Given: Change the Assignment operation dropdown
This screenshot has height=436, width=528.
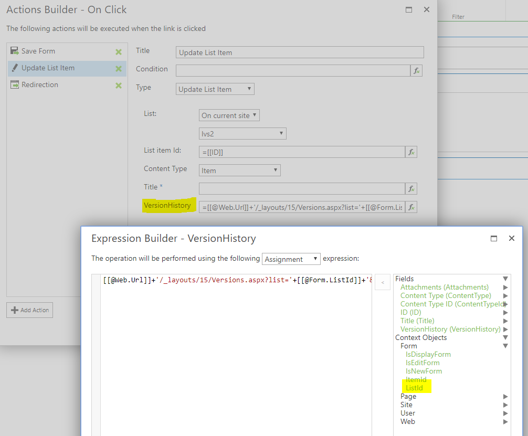Looking at the screenshot, I should click(x=291, y=259).
